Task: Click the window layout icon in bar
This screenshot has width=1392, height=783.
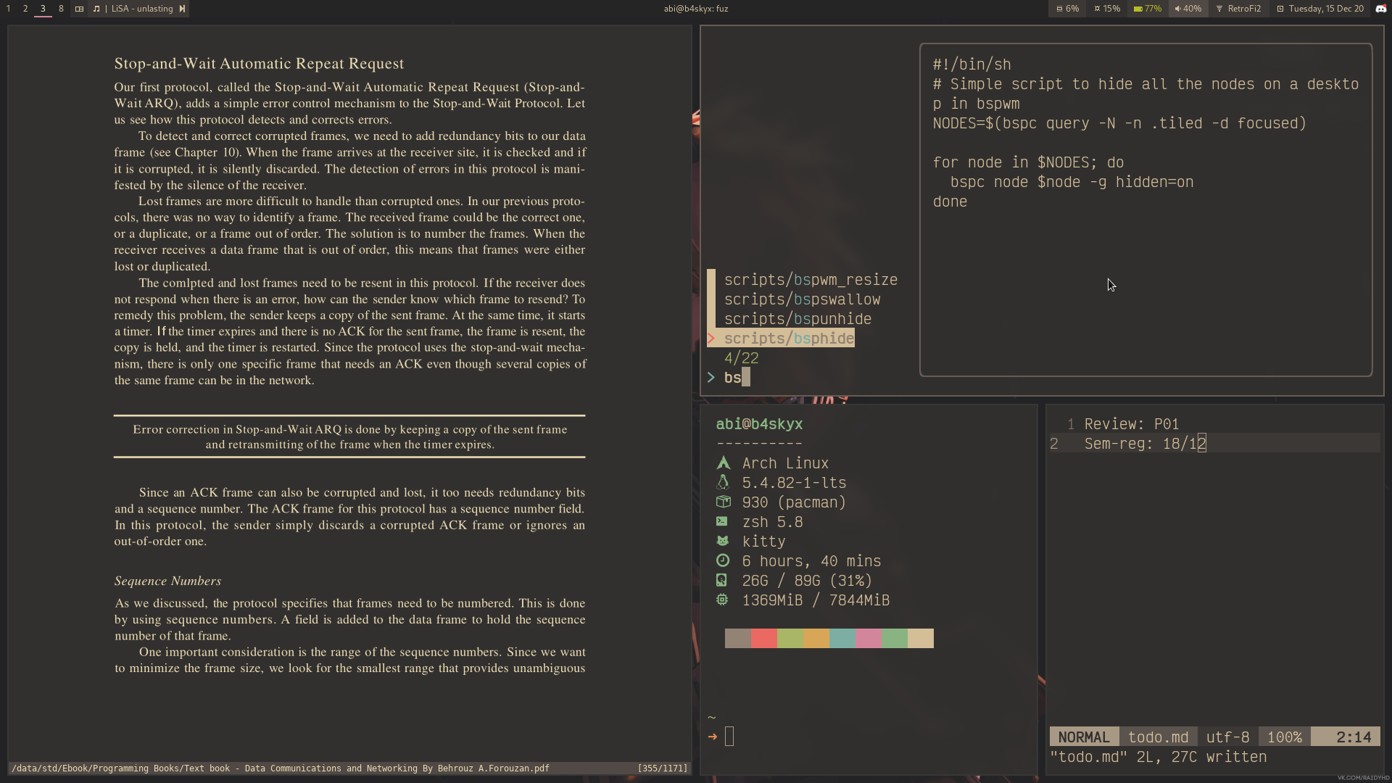Action: (79, 9)
